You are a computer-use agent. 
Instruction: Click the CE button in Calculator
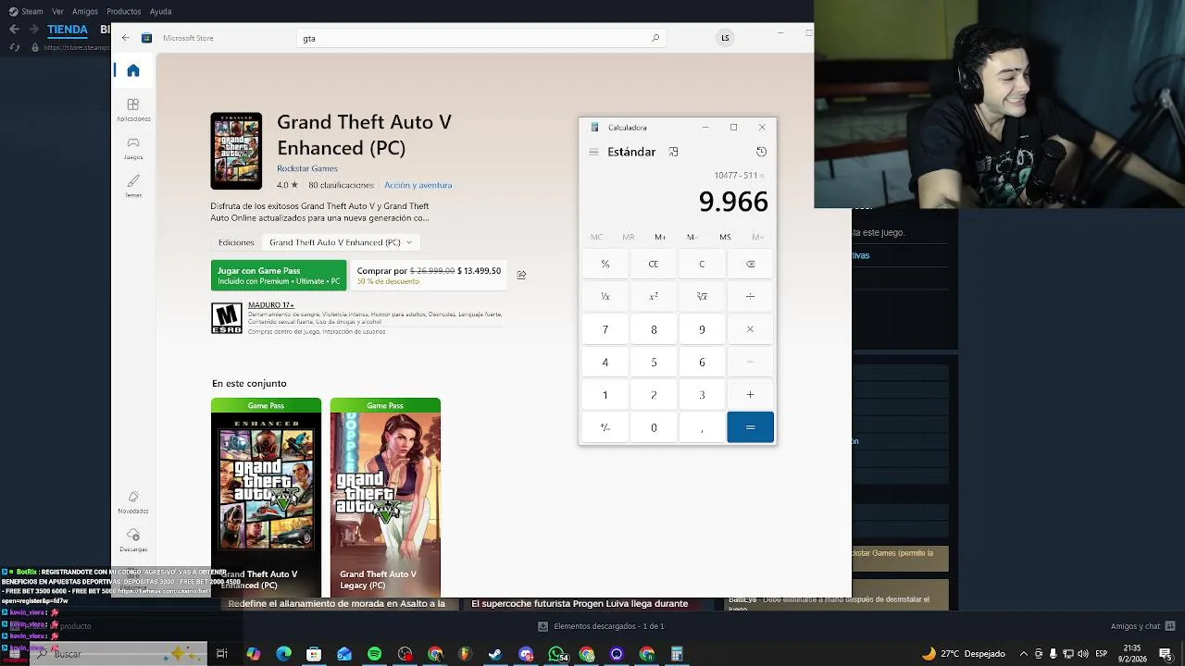pos(654,264)
